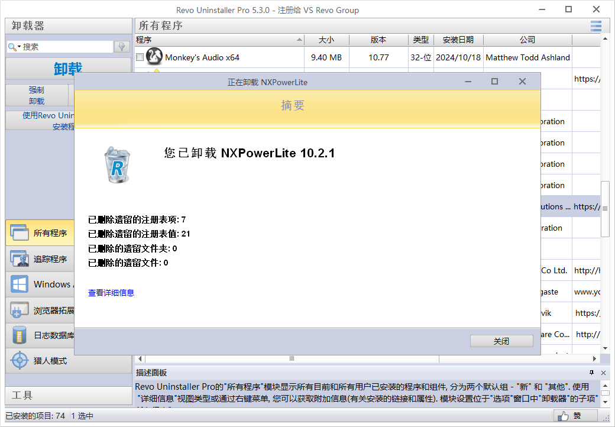This screenshot has width=615, height=427.
Task: Click the 9.40 MB size cell
Action: pos(326,57)
